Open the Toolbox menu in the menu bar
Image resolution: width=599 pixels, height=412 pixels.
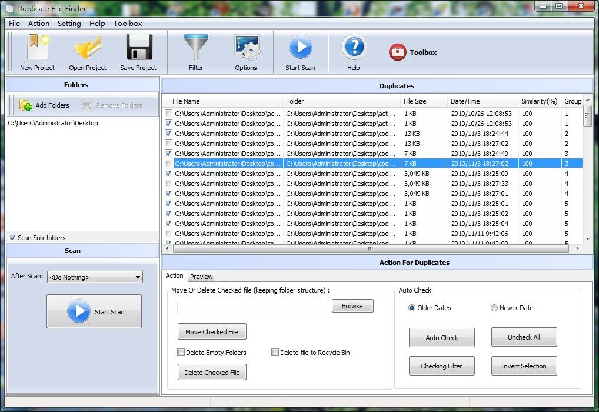(x=128, y=24)
